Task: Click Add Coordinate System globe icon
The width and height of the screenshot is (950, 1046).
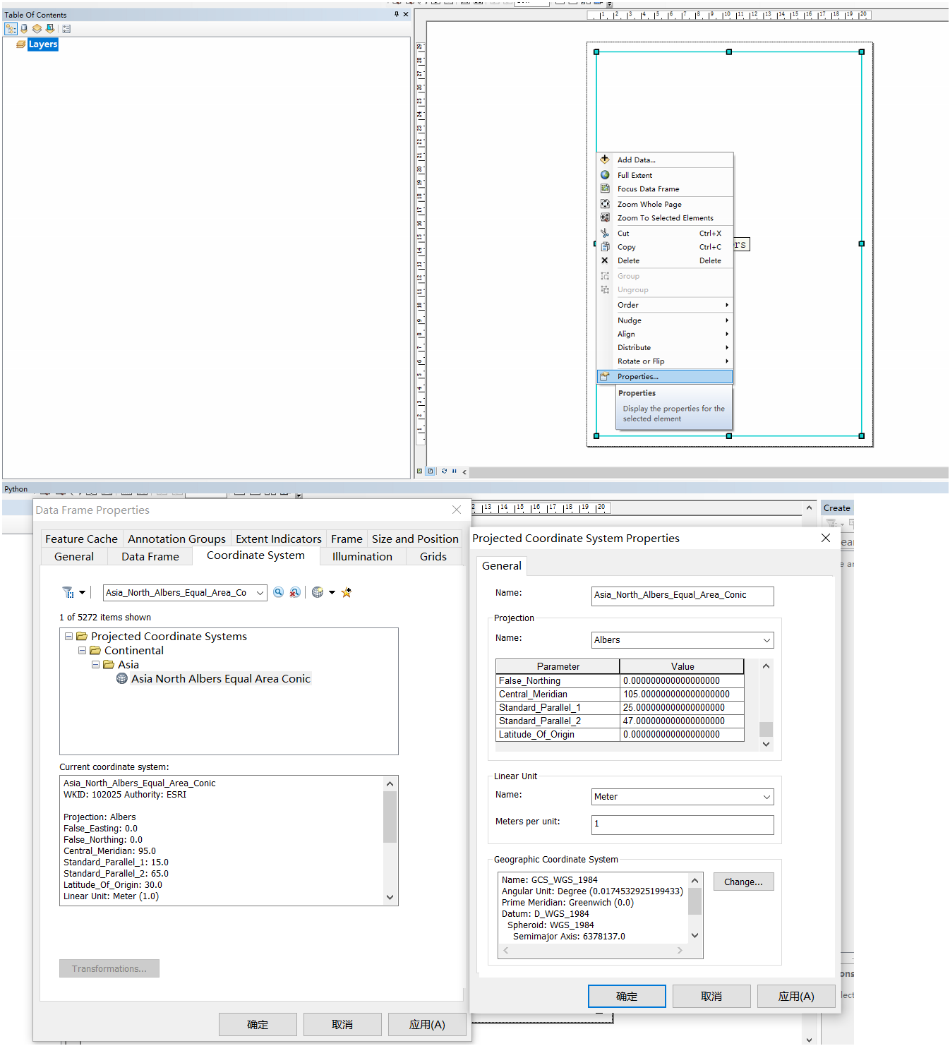Action: click(x=318, y=593)
